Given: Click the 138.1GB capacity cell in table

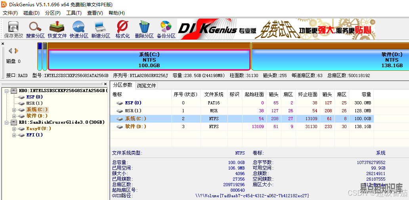Looking at the screenshot, I should [361, 126].
